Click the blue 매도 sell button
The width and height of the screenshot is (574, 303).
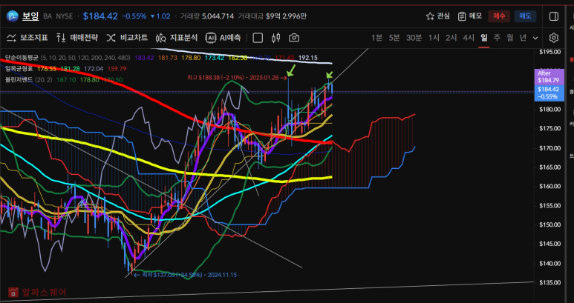click(525, 16)
